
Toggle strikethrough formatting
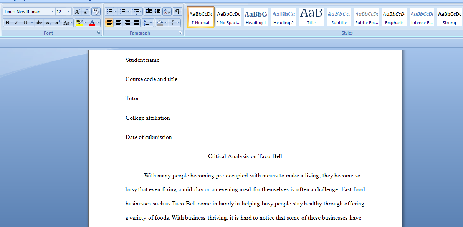[x=39, y=23]
